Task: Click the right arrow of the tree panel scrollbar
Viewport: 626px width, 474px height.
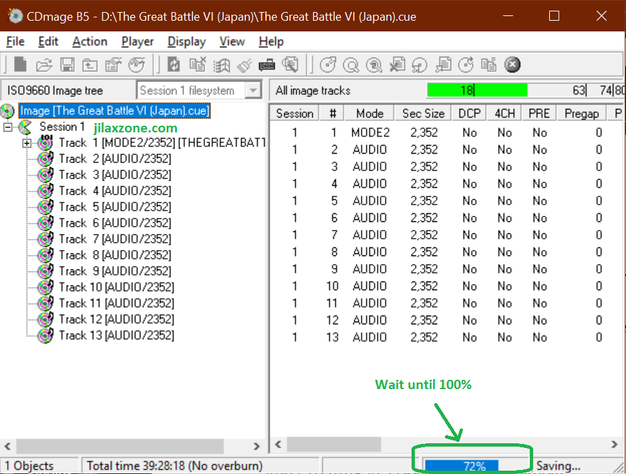Action: 257,446
